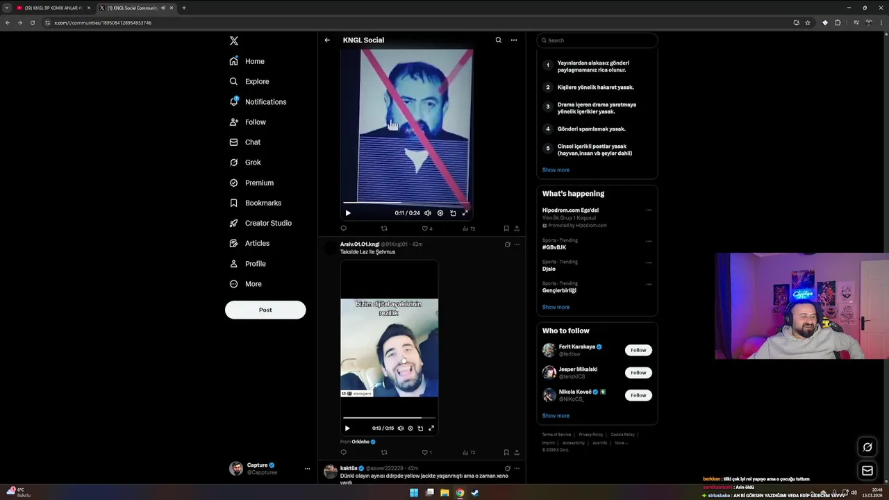Viewport: 889px width, 500px height.
Task: Show more community rules
Action: 556,170
